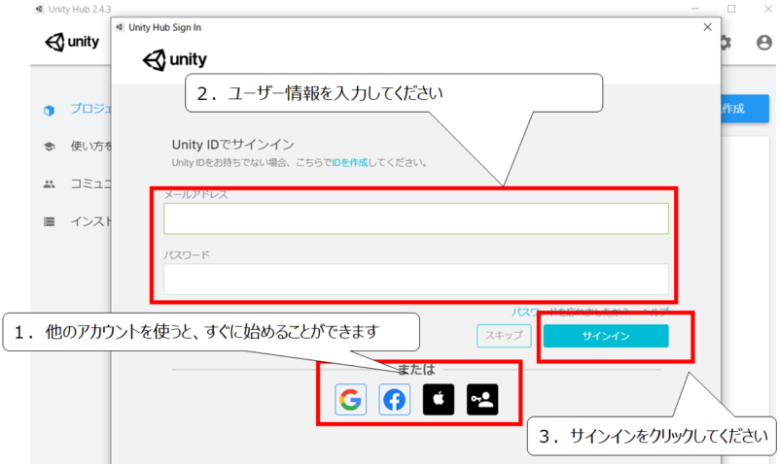Click the Installs list icon
The image size is (778, 464).
click(49, 221)
